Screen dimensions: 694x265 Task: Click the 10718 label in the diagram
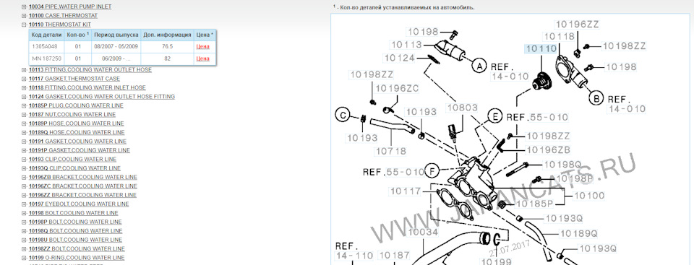click(391, 152)
